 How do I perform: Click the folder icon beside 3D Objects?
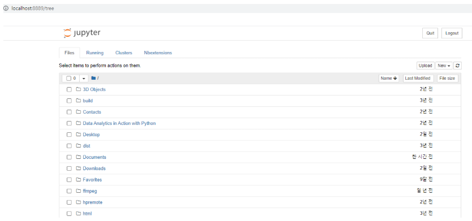coord(79,89)
